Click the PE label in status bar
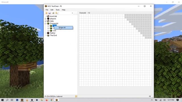 click(150, 96)
